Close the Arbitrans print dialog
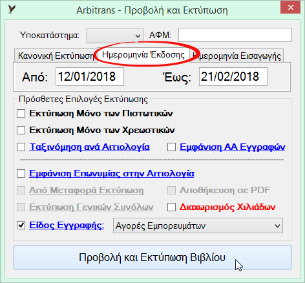This screenshot has width=305, height=283. pyautogui.click(x=290, y=8)
